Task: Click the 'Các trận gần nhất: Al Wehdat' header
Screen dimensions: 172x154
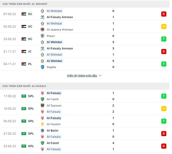Action: pos(25,4)
